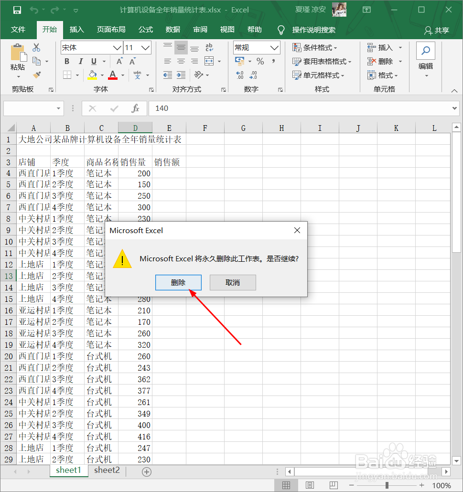Increase font size with large A icon
This screenshot has width=463, height=492.
click(119, 61)
